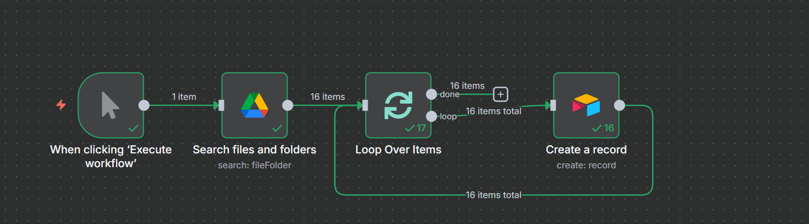Click the Airtable node output connector
This screenshot has width=809, height=224.
coord(619,105)
